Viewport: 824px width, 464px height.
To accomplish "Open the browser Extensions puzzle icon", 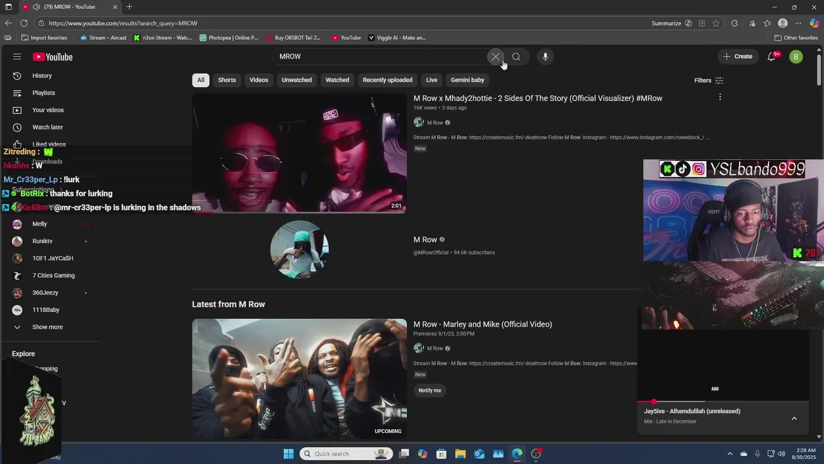I will point(735,23).
